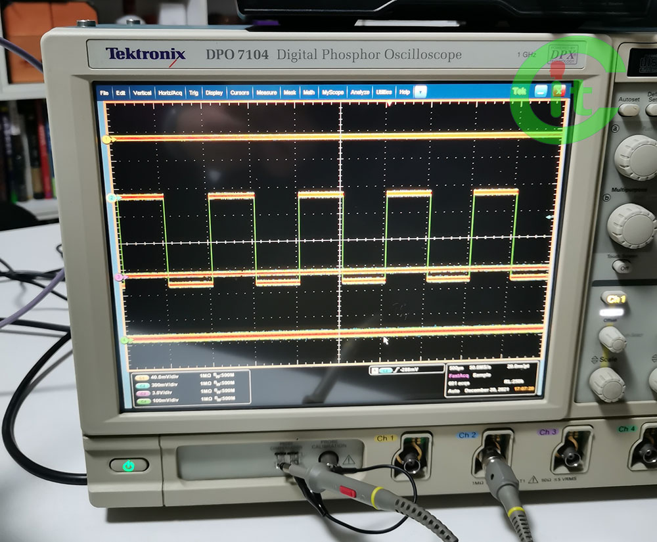This screenshot has width=657, height=542.
Task: Click the Ch3 magenta waveform level marker
Action: click(x=119, y=278)
